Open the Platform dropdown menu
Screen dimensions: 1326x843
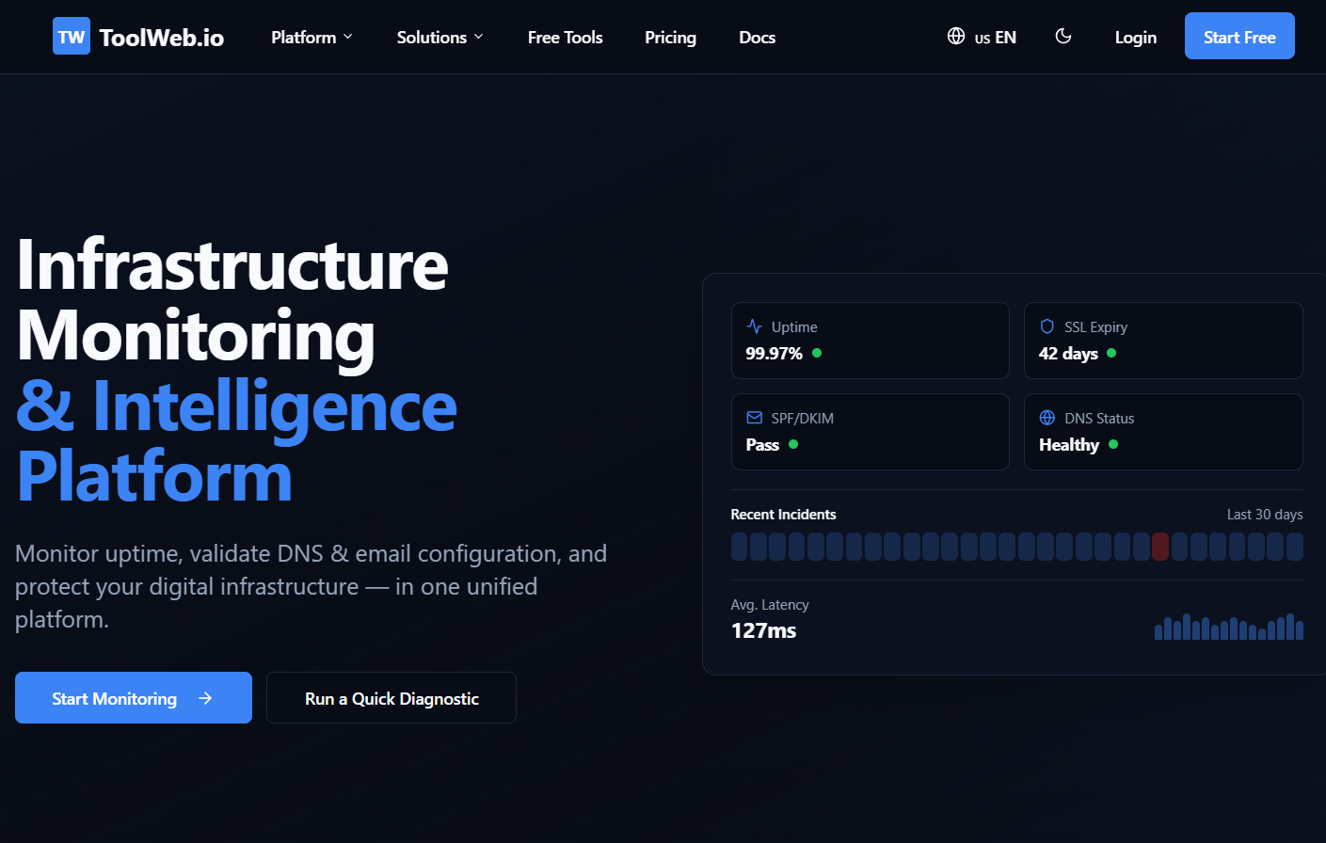coord(312,37)
